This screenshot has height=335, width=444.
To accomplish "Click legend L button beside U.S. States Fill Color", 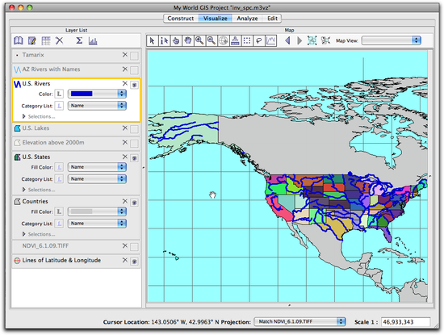I will 59,167.
